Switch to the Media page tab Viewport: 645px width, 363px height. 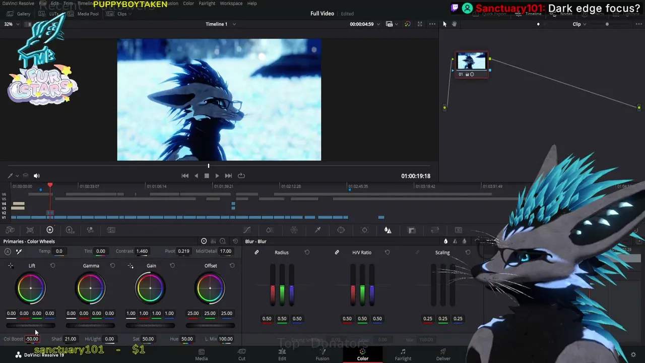point(202,354)
